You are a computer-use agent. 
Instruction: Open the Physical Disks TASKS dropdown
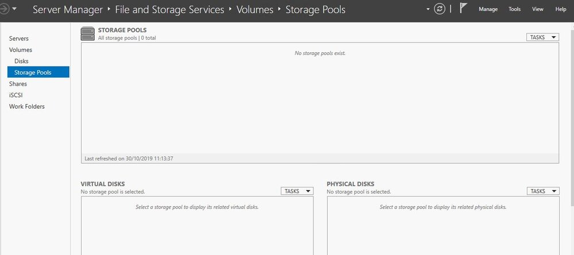coord(543,191)
